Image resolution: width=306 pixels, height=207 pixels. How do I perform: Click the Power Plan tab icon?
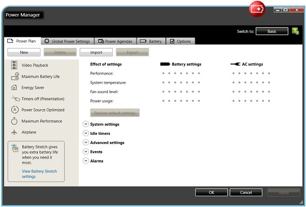coord(10,41)
